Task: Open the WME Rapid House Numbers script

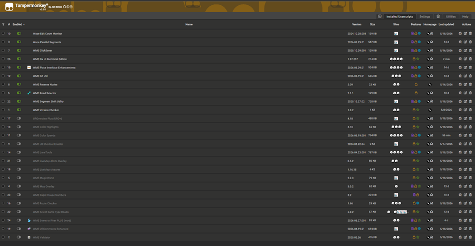Action: pos(50,195)
